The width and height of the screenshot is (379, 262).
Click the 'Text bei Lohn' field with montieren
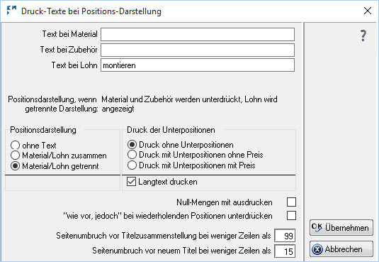(x=198, y=65)
